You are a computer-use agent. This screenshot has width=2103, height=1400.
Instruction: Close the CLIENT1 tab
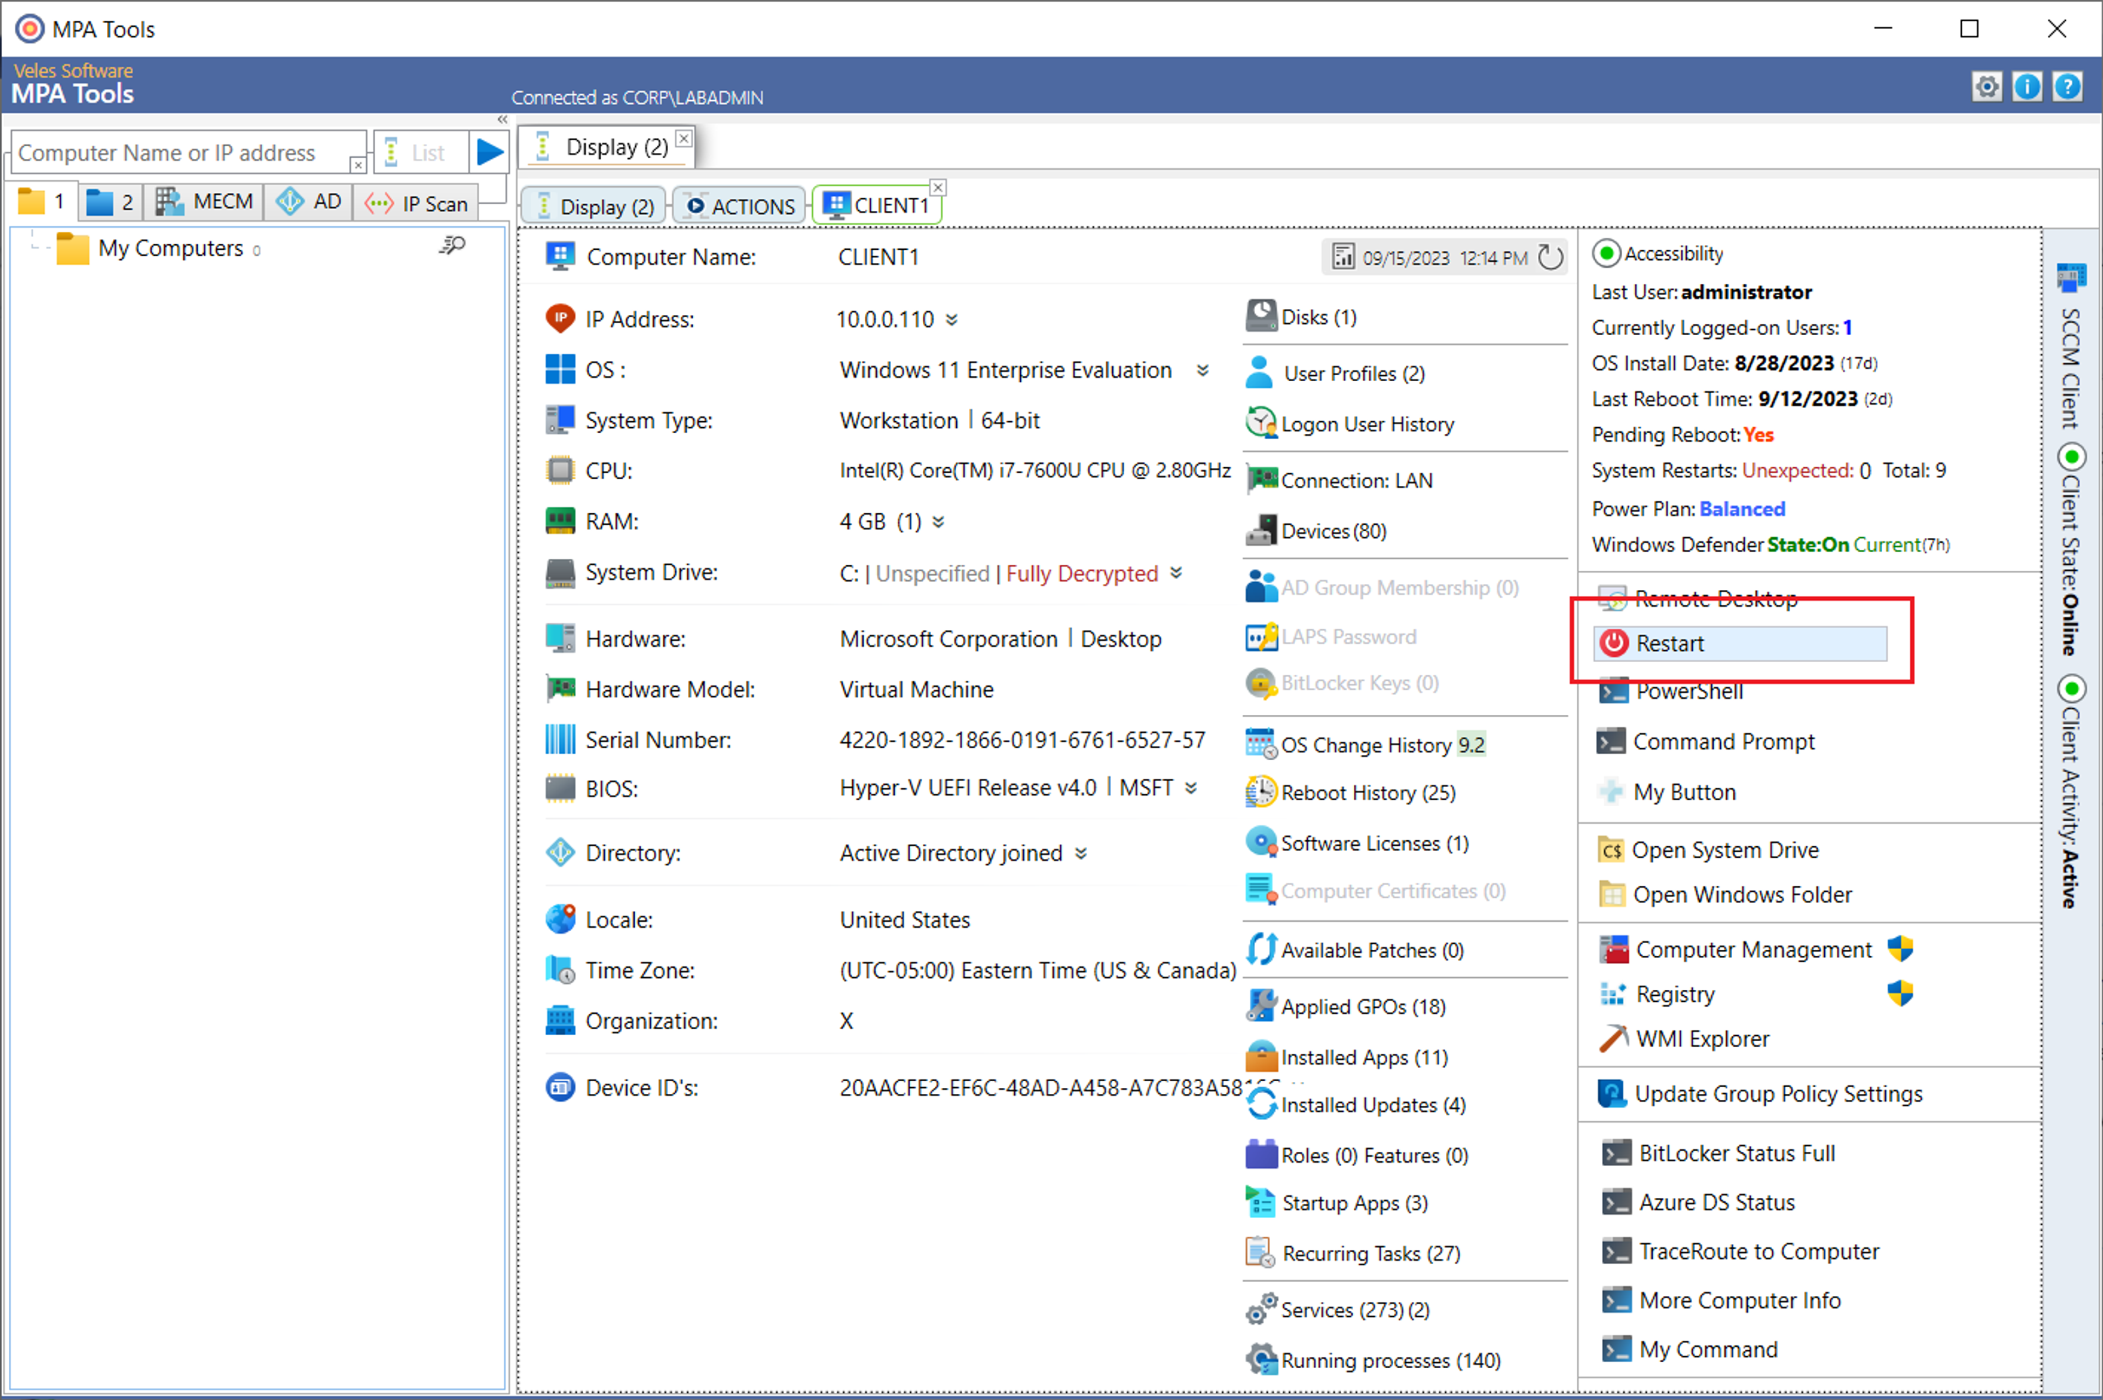938,187
